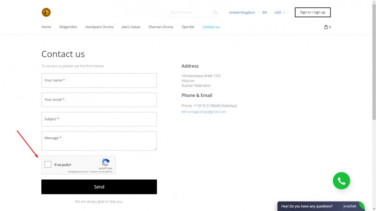The width and height of the screenshot is (376, 211).
Task: Click the green phone call button
Action: (342, 181)
